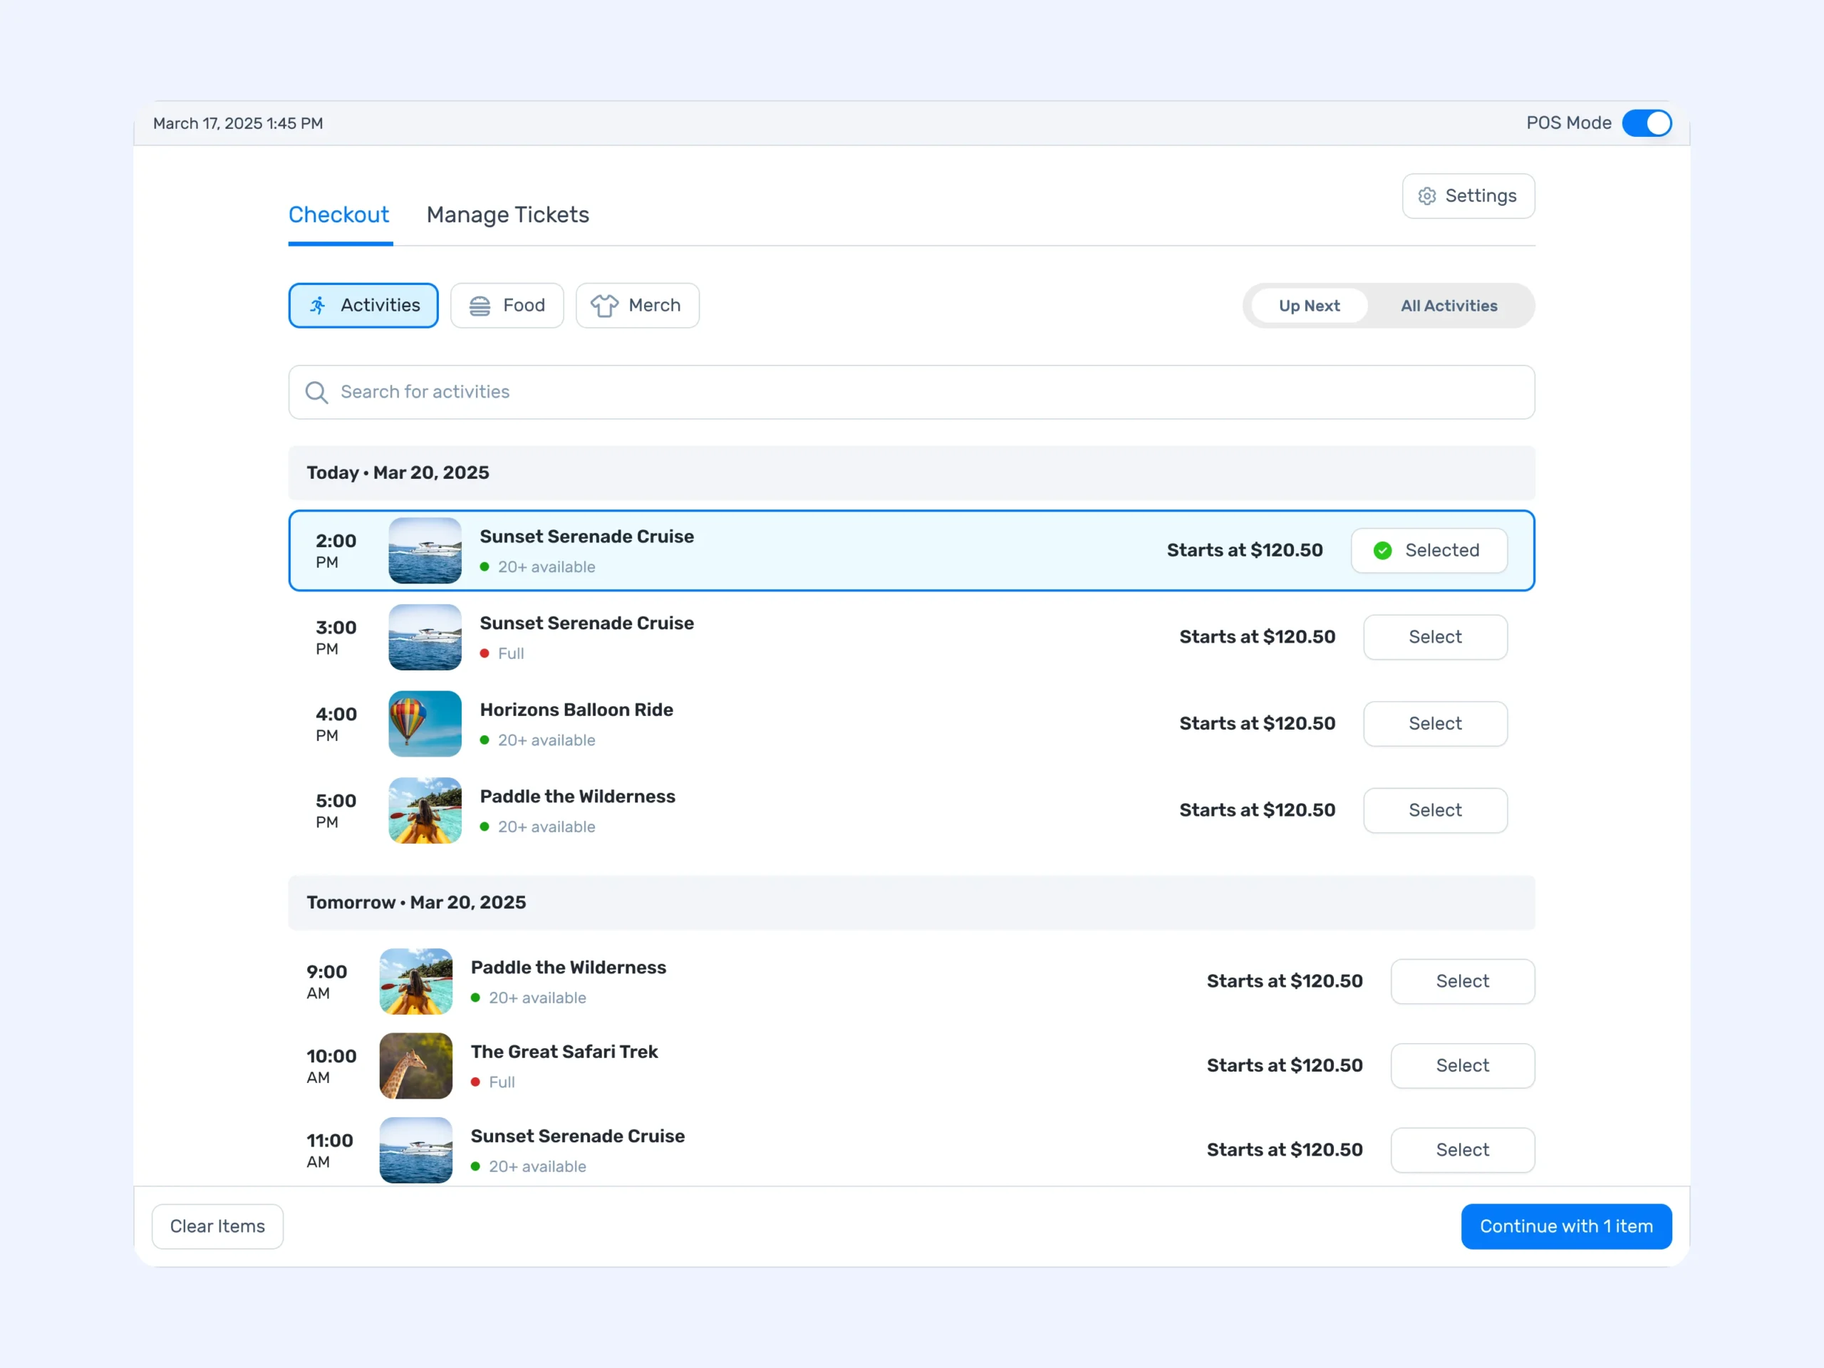
Task: Click the red Full status at 10:00 AM
Action: click(493, 1082)
